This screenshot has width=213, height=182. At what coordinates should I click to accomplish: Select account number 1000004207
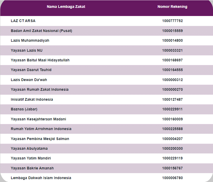(173, 139)
